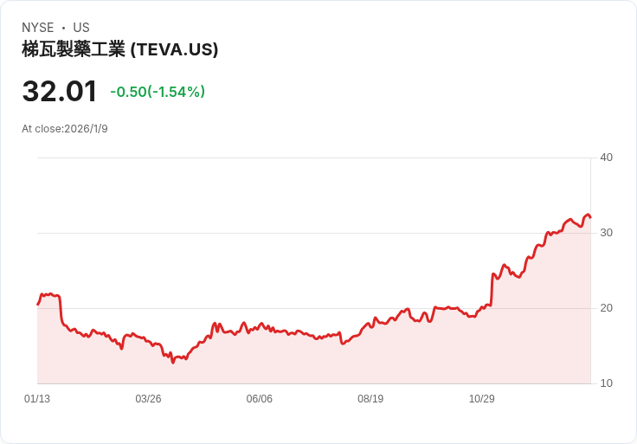Click the 01/13 date axis label
The image size is (637, 444).
tap(37, 399)
